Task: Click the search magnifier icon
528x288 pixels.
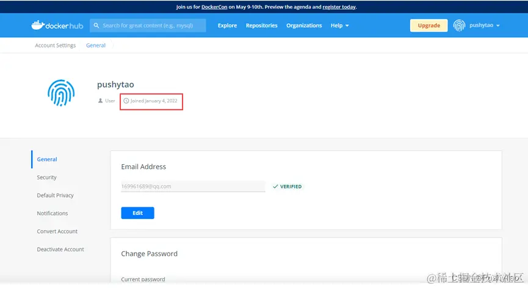Action: pyautogui.click(x=96, y=25)
